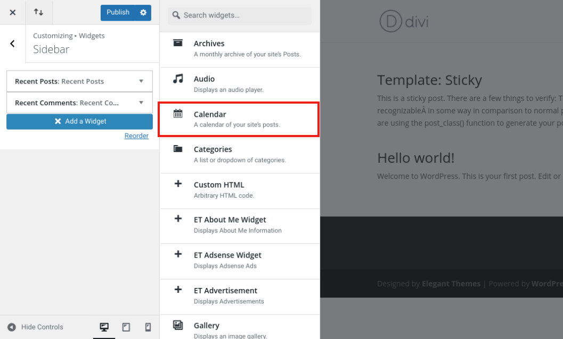Click the 'Customizing ▸ Widgets' breadcrumb text

pyautogui.click(x=69, y=36)
